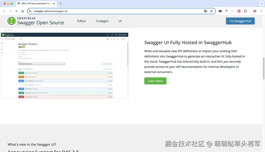Click the page vertical scrollbar thumb
Image resolution: width=265 pixels, height=152 pixels.
[x=263, y=68]
